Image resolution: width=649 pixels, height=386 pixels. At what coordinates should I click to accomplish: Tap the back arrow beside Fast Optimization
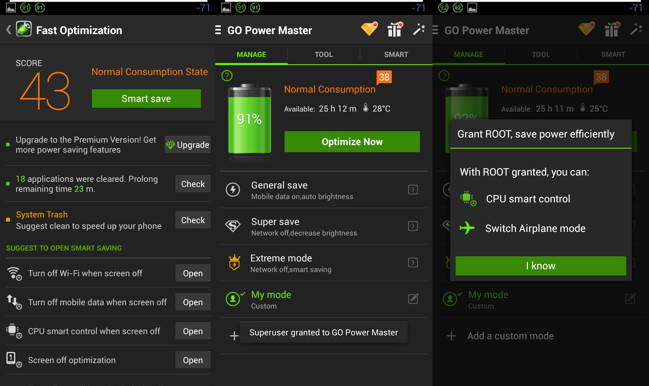point(9,30)
